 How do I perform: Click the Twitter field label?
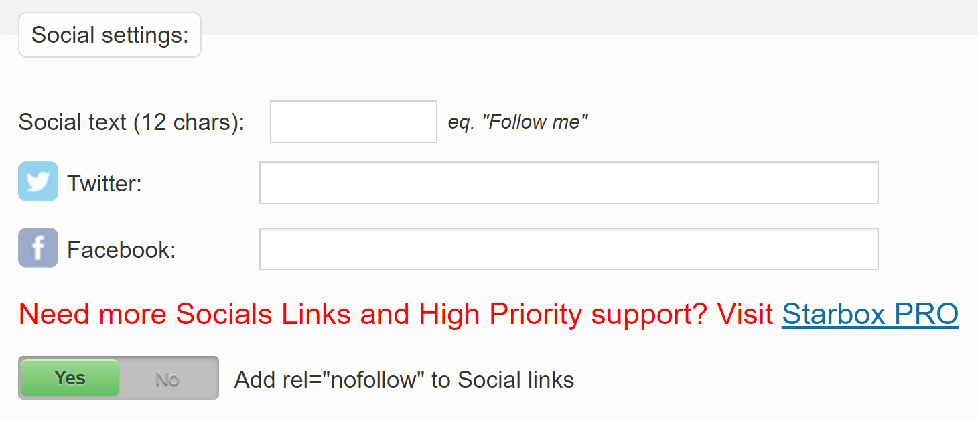(x=104, y=183)
